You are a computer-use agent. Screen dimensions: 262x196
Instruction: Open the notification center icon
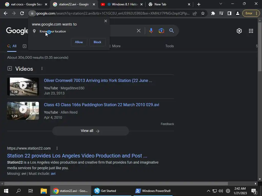[x=254, y=191]
